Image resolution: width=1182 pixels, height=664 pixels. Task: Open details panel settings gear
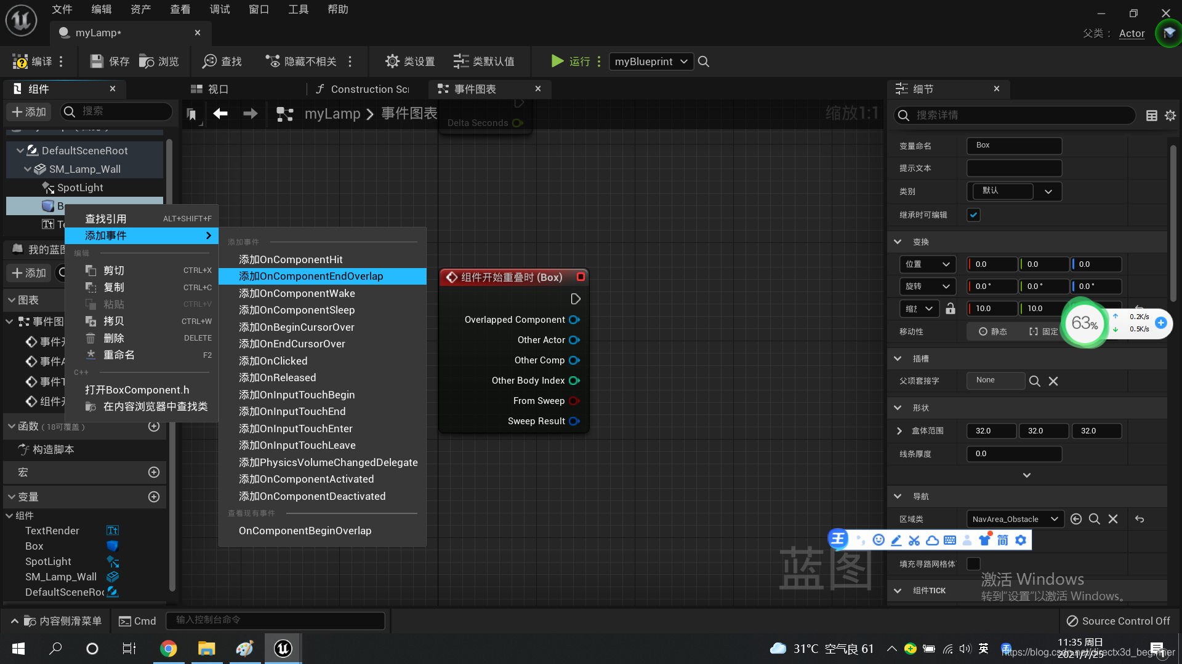pos(1170,116)
